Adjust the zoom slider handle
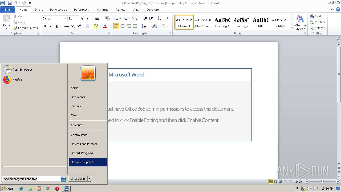Image resolution: width=341 pixels, height=192 pixels. pos(322,182)
